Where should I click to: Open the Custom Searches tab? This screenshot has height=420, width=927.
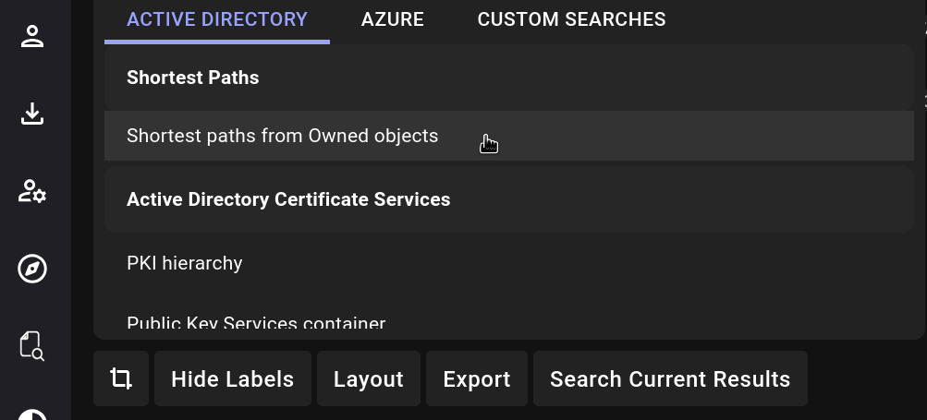(x=572, y=19)
